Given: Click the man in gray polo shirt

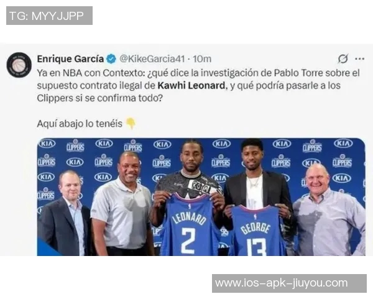Looking at the screenshot, I should (121, 204).
